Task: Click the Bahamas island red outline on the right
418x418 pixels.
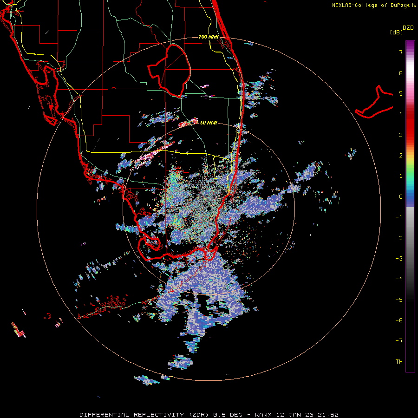Action: pos(374,102)
